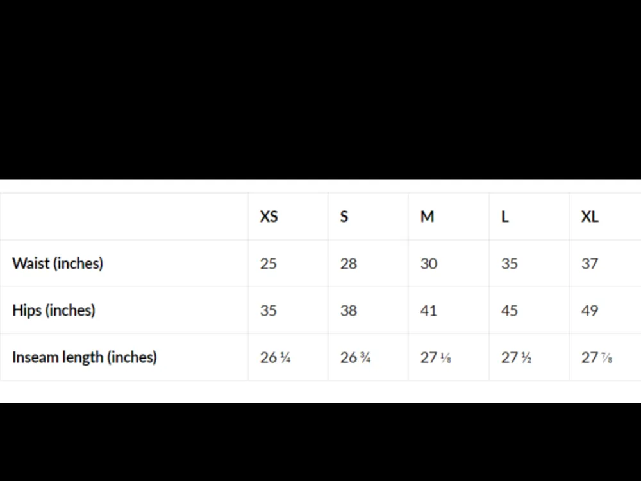Click the XS waist value 25
641x481 pixels.
click(x=269, y=264)
